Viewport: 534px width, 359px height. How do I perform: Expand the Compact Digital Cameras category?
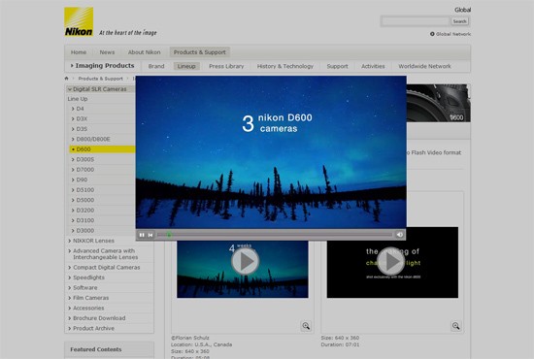tap(106, 268)
